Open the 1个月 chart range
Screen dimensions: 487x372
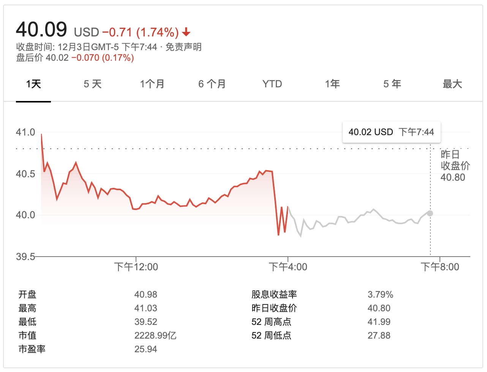click(x=152, y=84)
